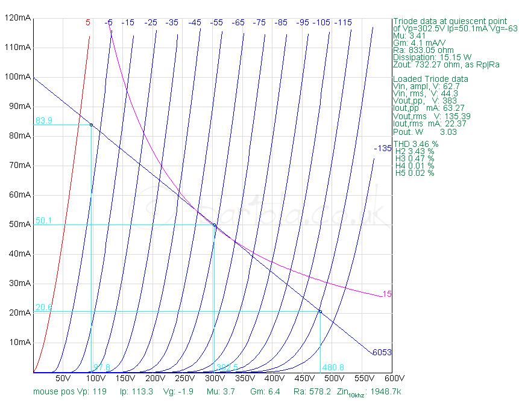
Task: Click the -135 grid voltage curve label
Action: point(383,149)
